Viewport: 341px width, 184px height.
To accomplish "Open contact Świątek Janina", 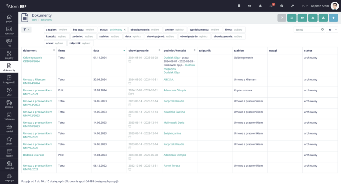I will (x=172, y=133).
